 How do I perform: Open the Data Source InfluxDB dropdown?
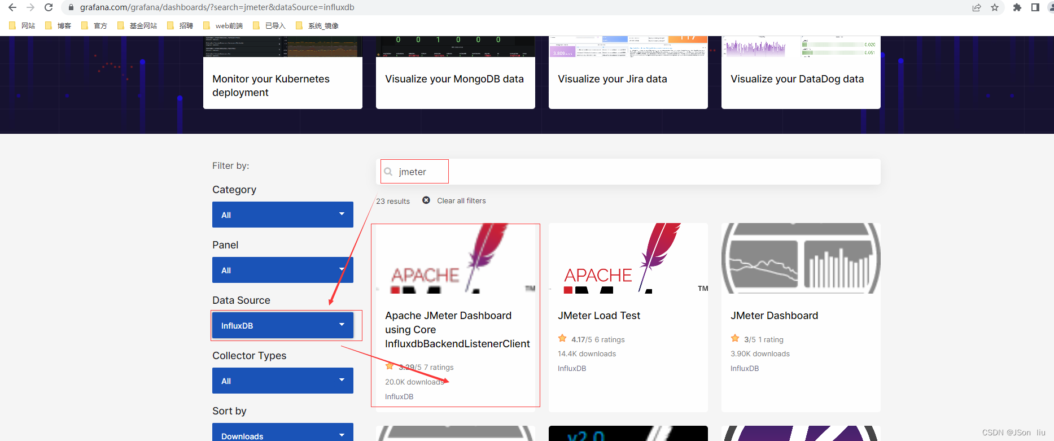tap(283, 325)
